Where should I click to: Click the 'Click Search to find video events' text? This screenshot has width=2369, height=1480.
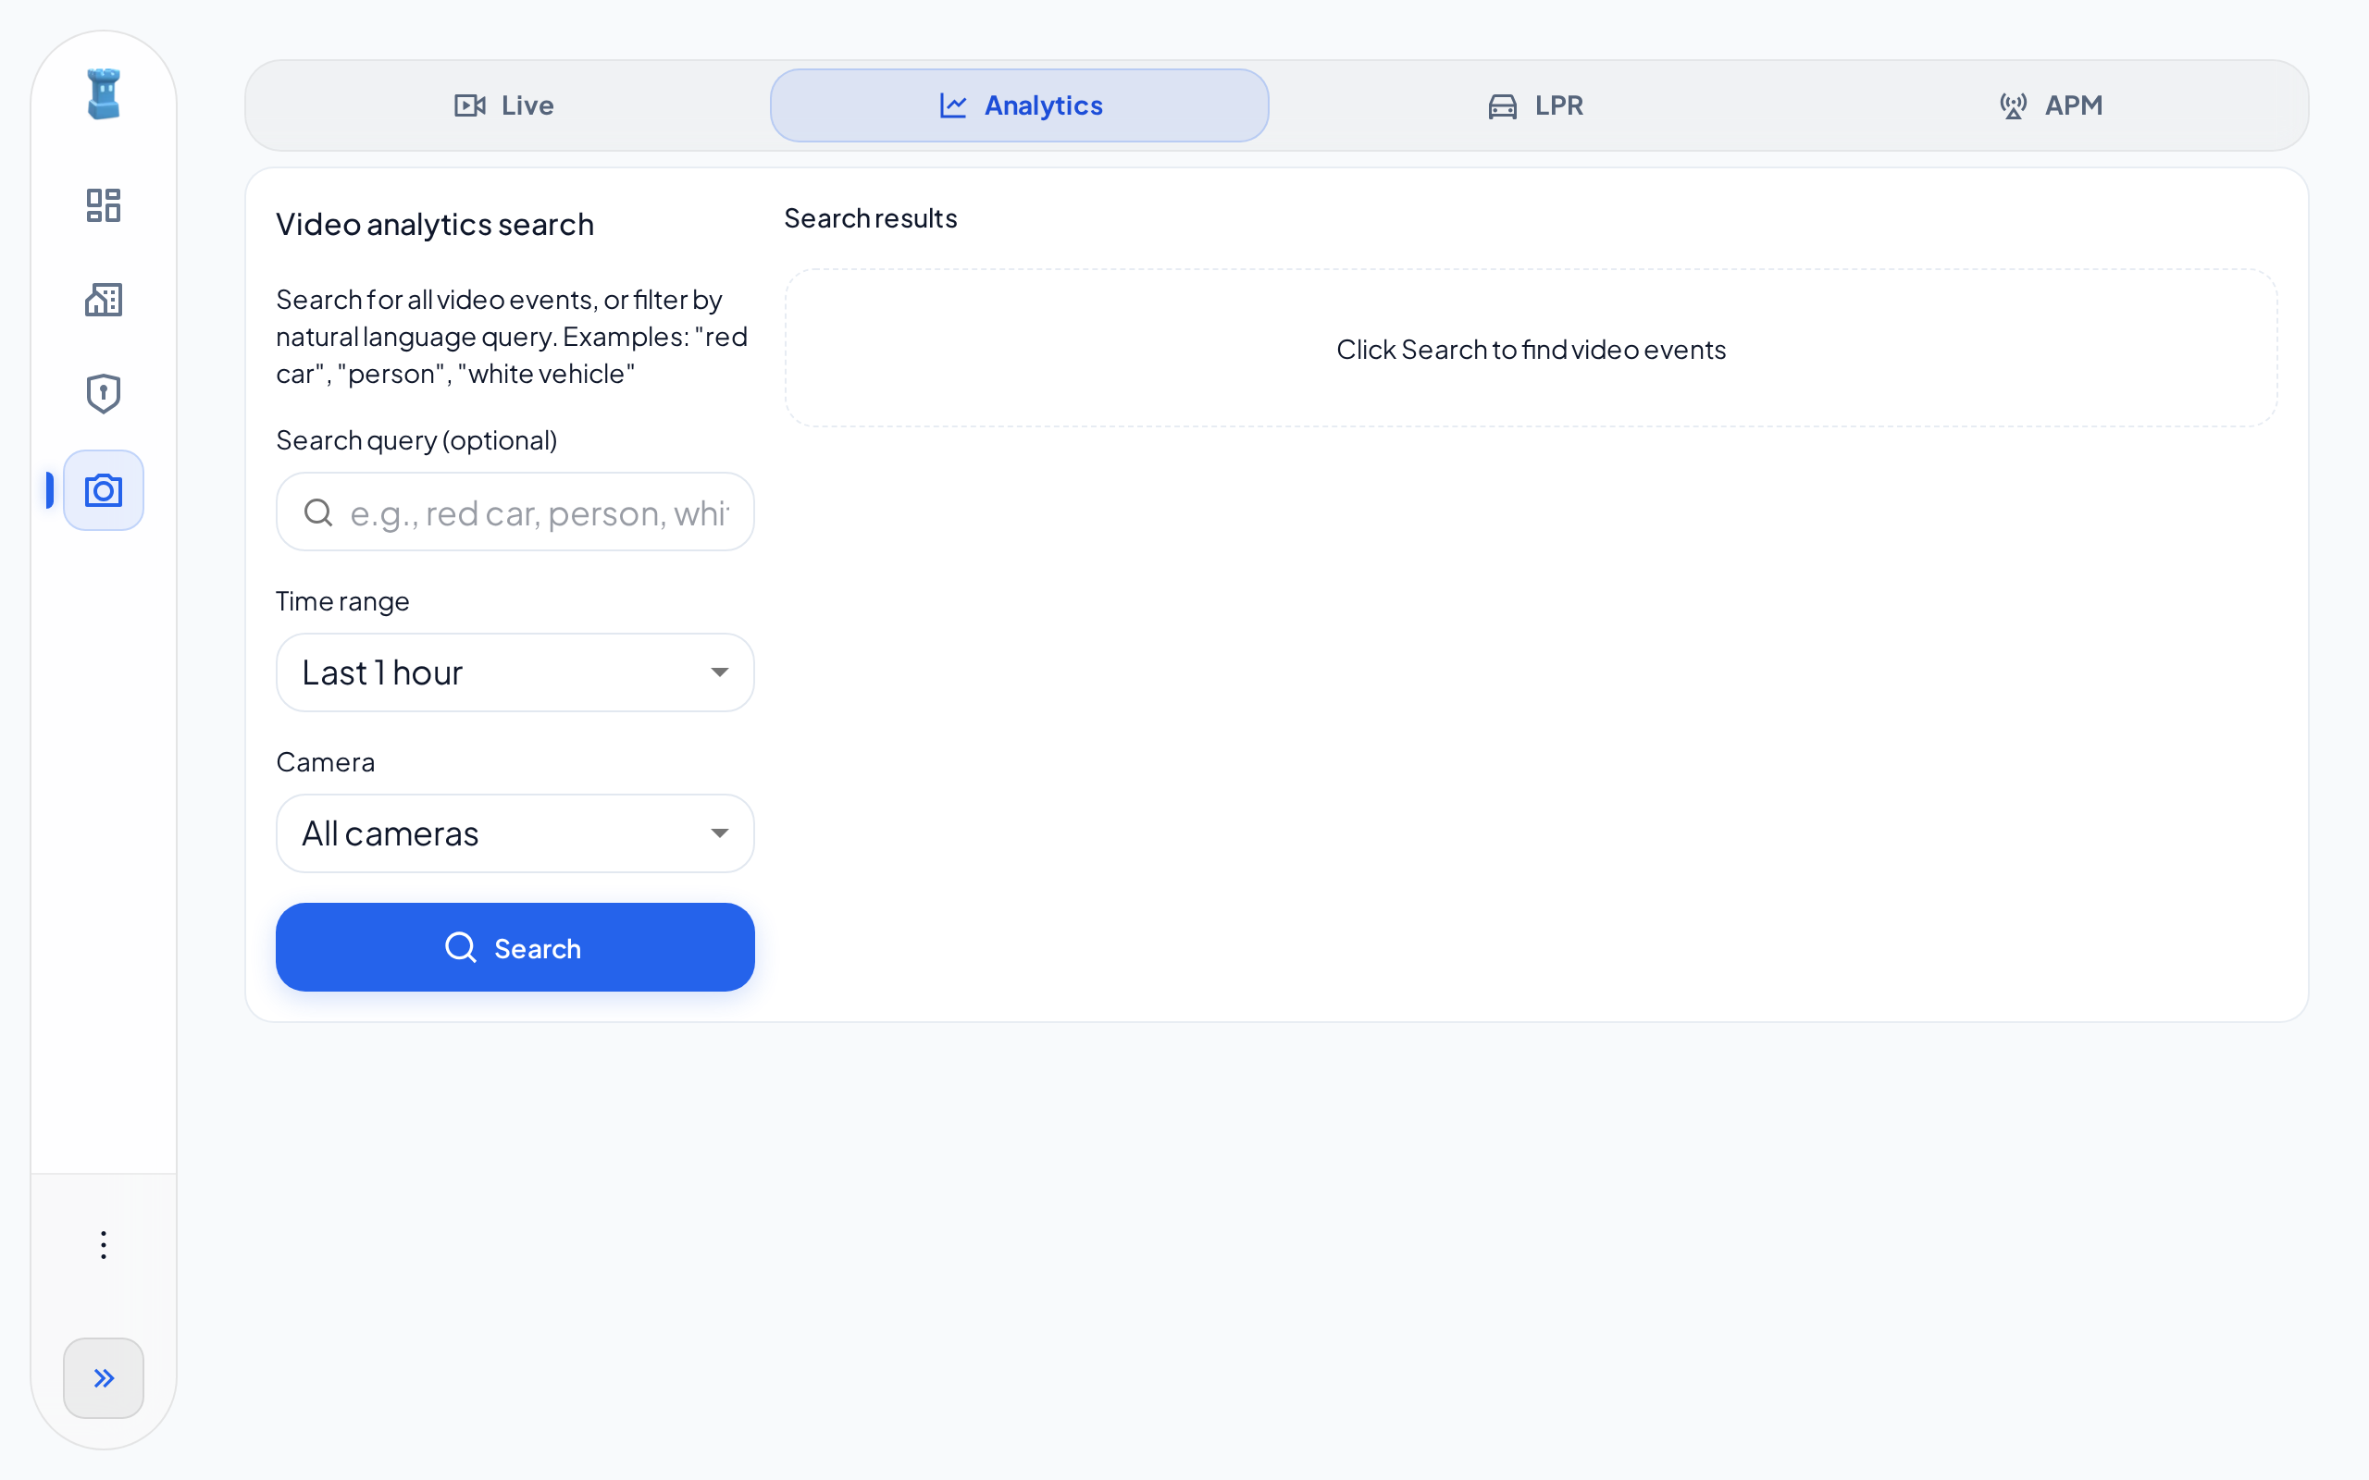click(x=1531, y=350)
